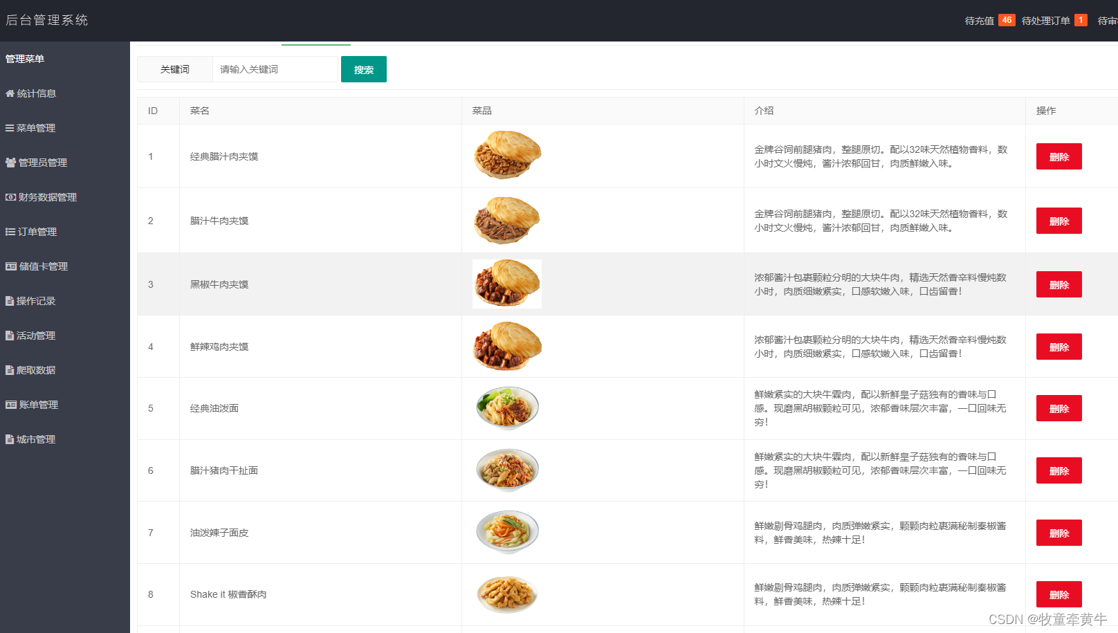Click the 腊汁牛肉夹馍 dish image
This screenshot has width=1118, height=633.
click(x=507, y=221)
